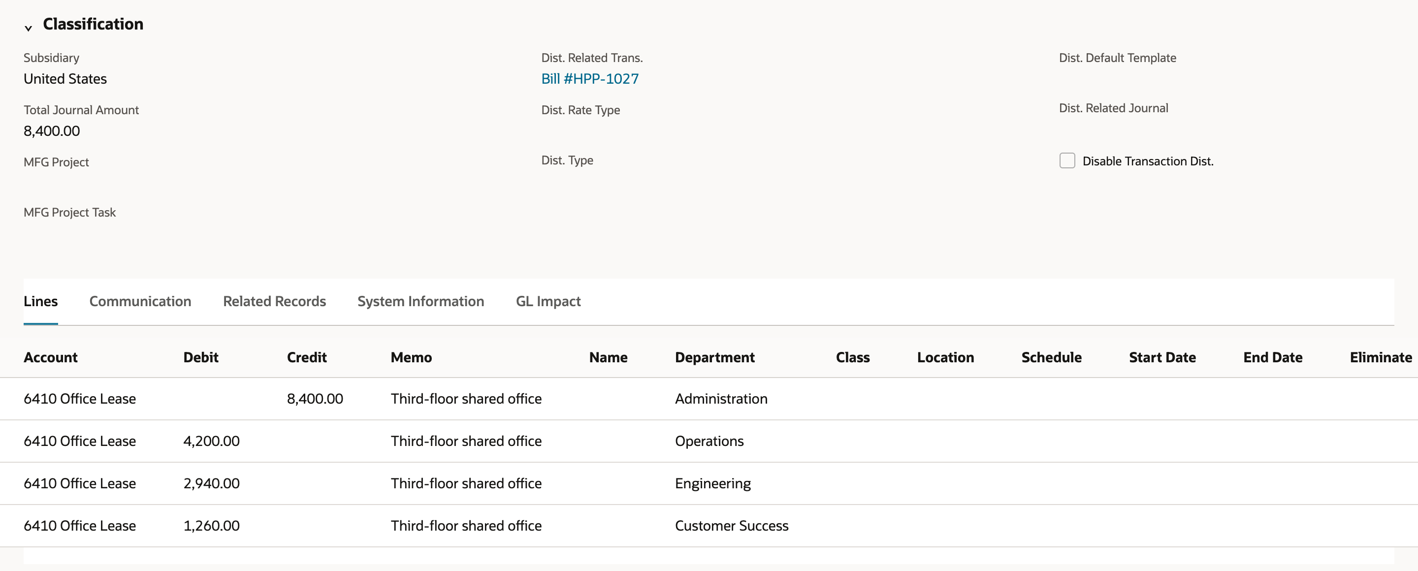Click the Administration department cell
The height and width of the screenshot is (571, 1418).
tap(721, 398)
